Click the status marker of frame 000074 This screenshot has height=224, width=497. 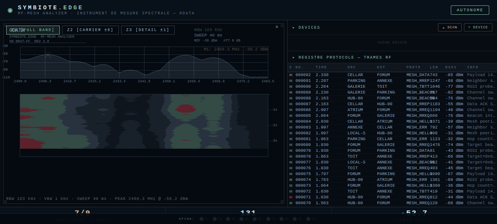[291, 180]
